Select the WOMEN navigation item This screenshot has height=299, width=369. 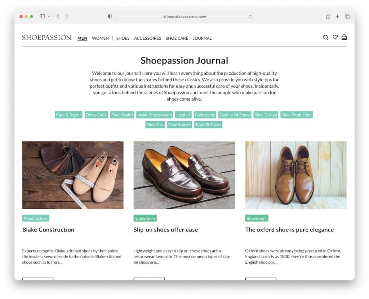pyautogui.click(x=100, y=38)
